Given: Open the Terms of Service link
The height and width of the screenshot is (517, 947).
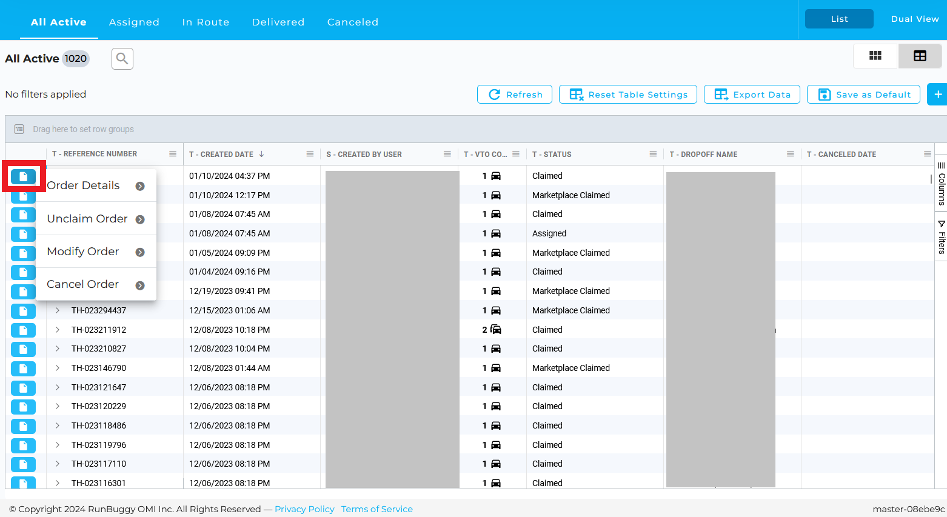Looking at the screenshot, I should pyautogui.click(x=377, y=509).
